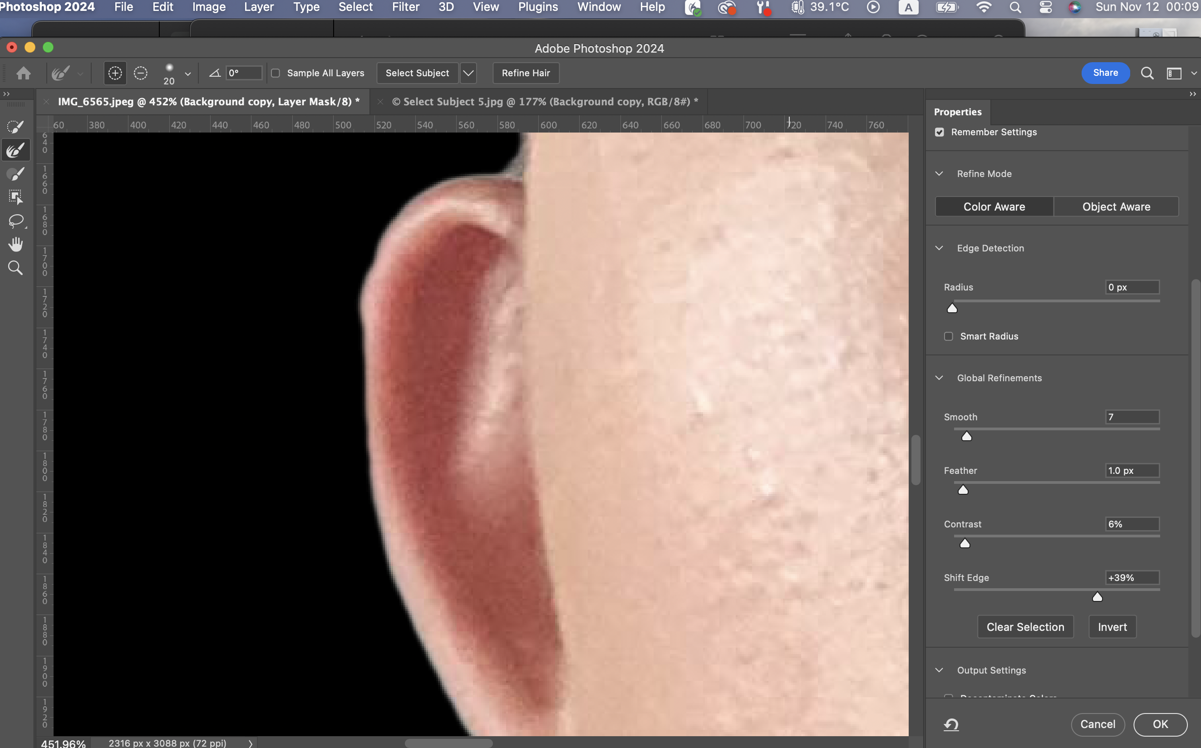Switch to Select Subject 5.jpg tab

point(544,102)
